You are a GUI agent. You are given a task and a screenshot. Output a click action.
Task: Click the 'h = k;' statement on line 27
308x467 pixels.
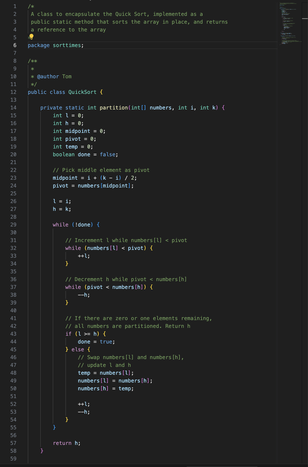(62, 209)
